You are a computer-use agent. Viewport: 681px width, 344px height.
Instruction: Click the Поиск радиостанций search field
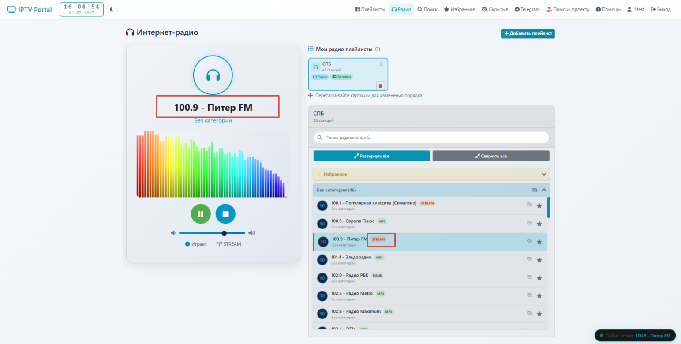point(431,138)
